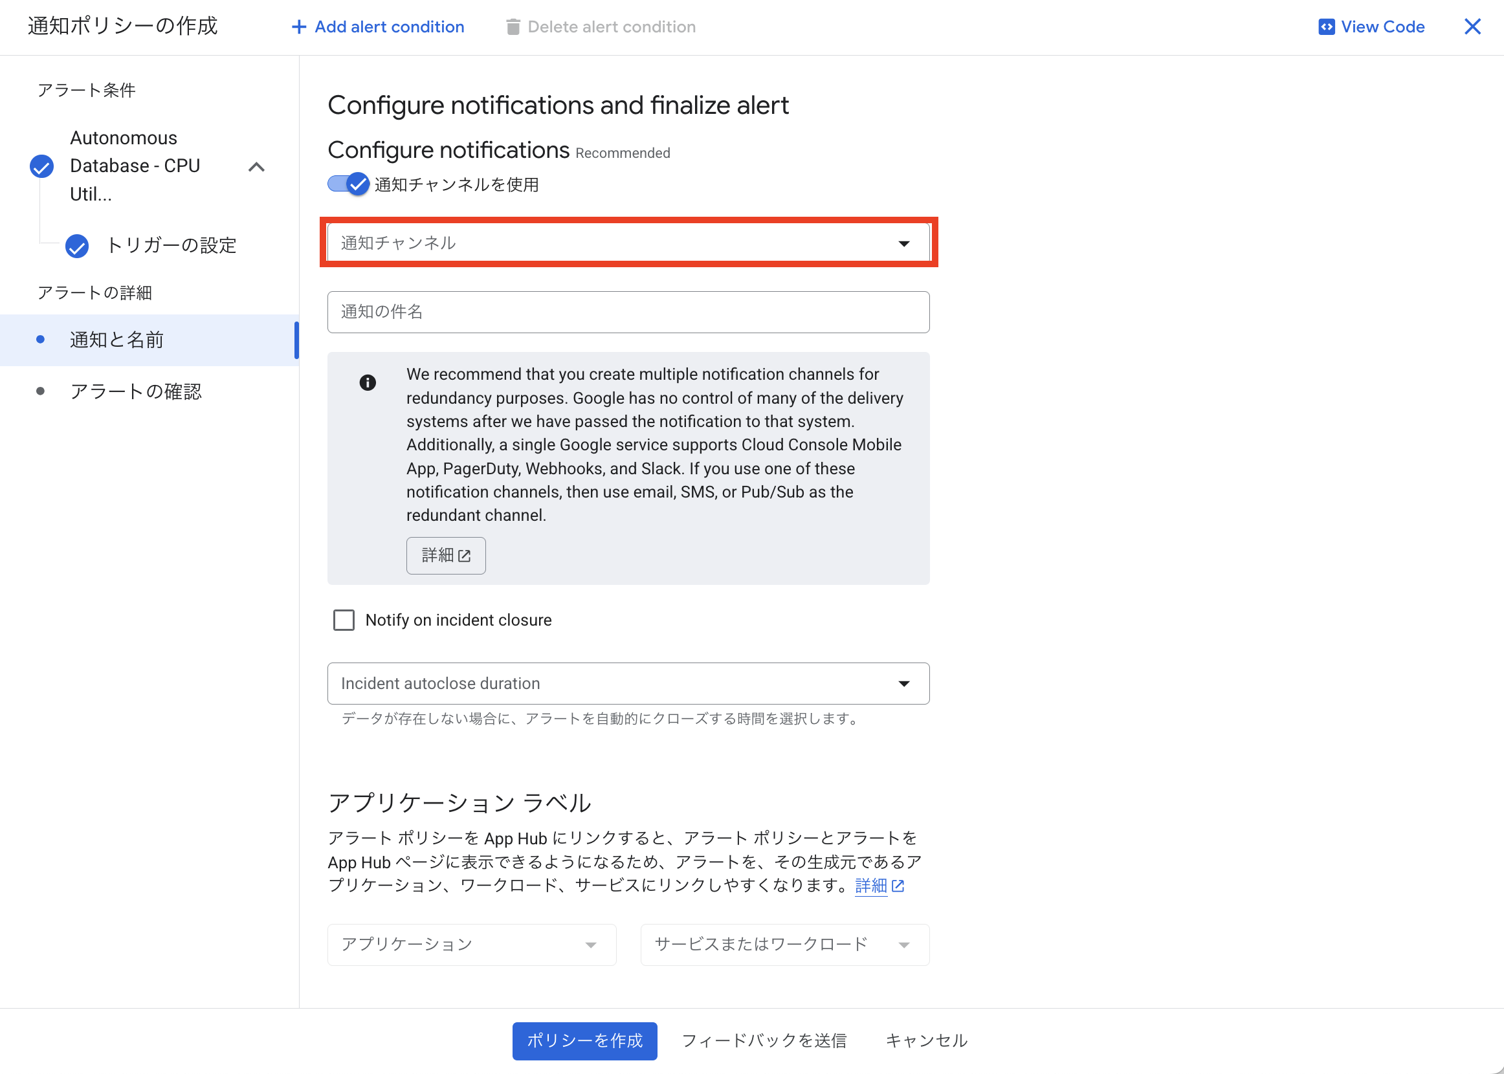The width and height of the screenshot is (1504, 1074).
Task: Click the checkmark icon on Autonomous Database condition
Action: point(41,166)
